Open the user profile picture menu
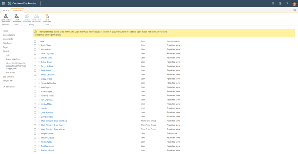 pyautogui.click(x=294, y=3)
